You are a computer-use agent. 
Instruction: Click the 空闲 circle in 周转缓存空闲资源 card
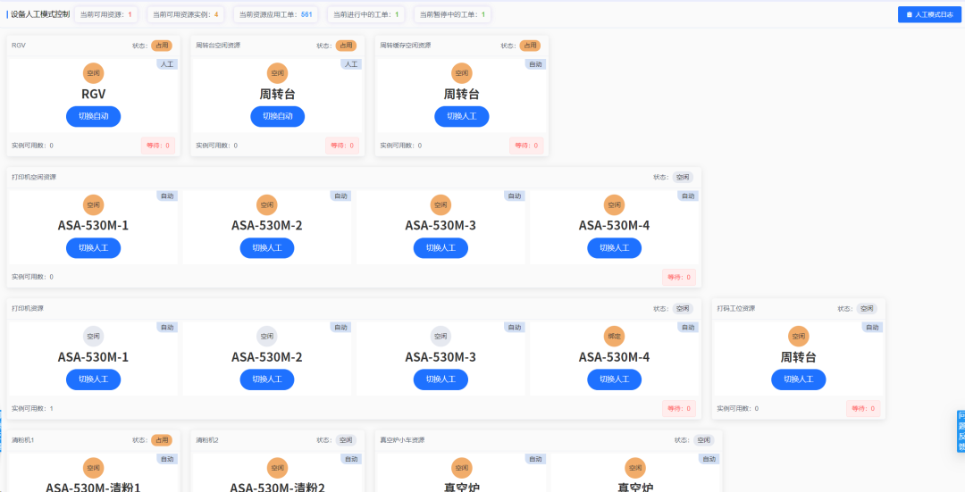462,73
